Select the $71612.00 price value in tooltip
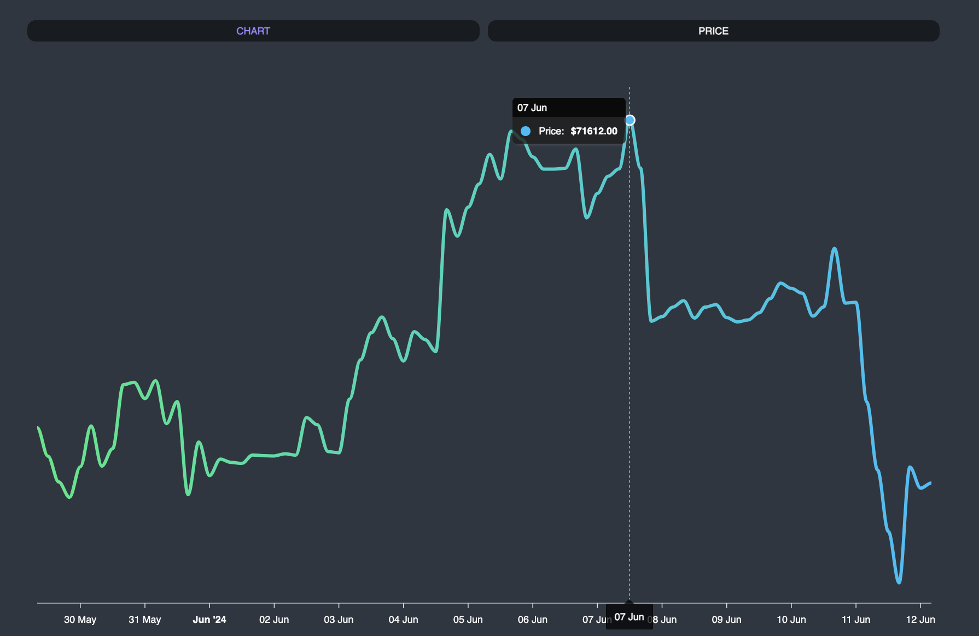979x636 pixels. (x=594, y=131)
